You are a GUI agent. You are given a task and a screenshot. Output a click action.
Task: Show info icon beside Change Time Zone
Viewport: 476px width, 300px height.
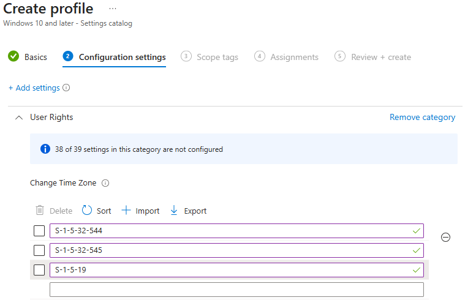tap(105, 183)
